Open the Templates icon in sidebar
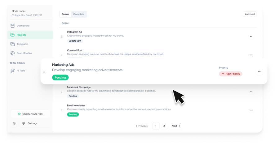This screenshot has height=148, width=279. (12, 44)
